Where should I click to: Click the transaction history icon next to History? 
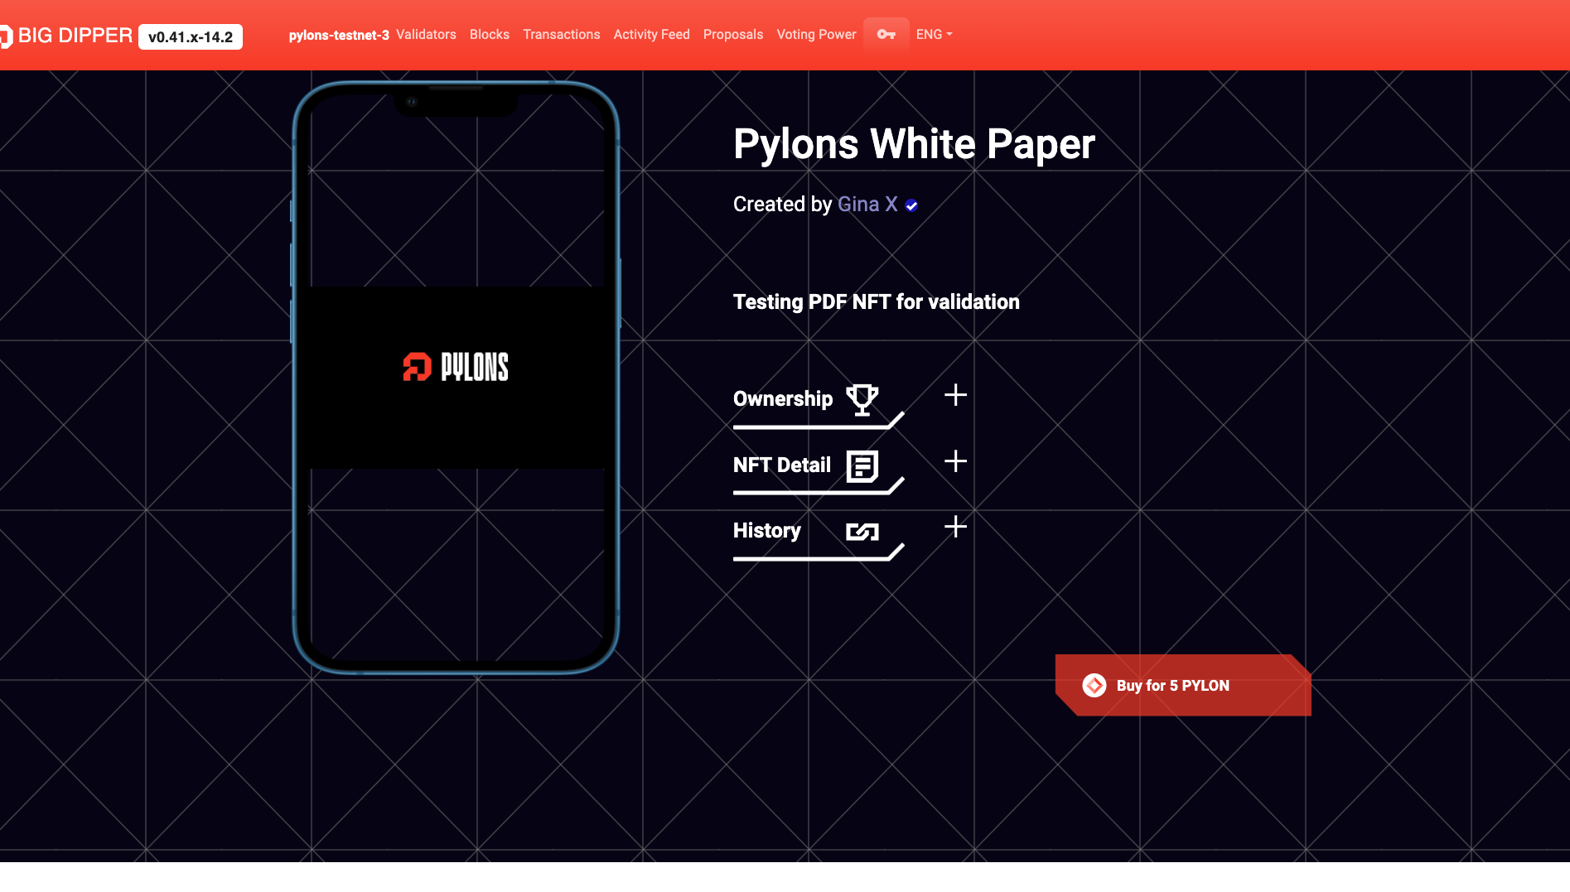point(862,533)
